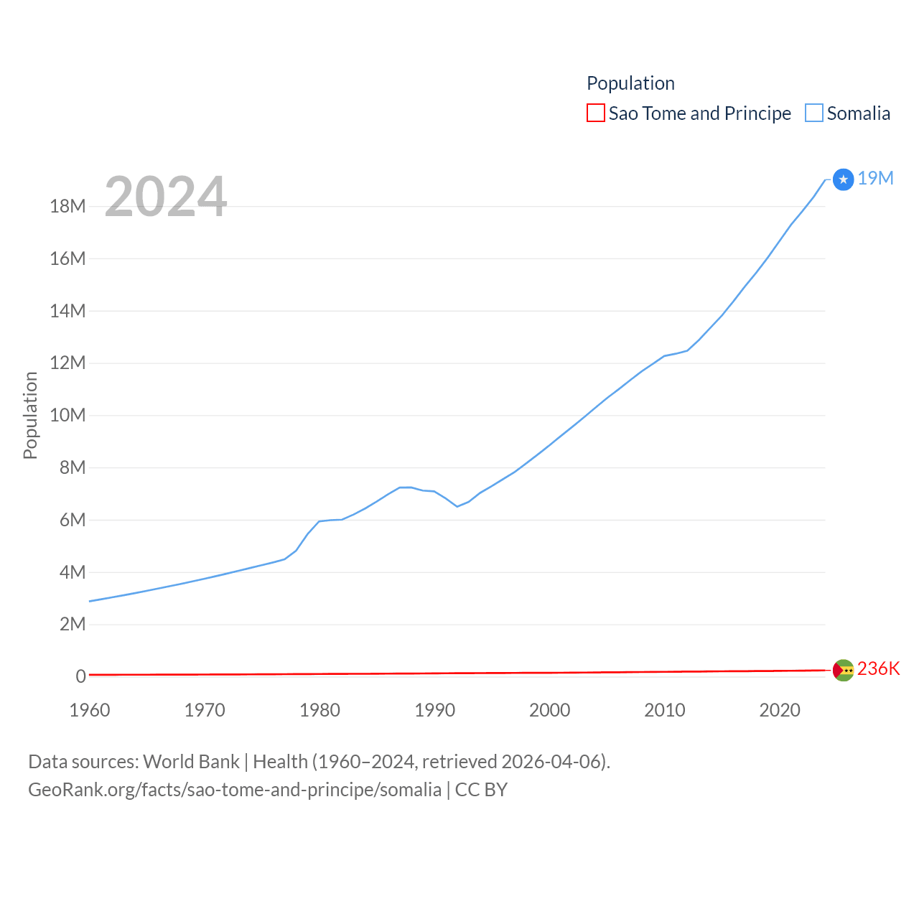Click the 2000 x-axis tick label
The height and width of the screenshot is (919, 919).
click(x=549, y=710)
